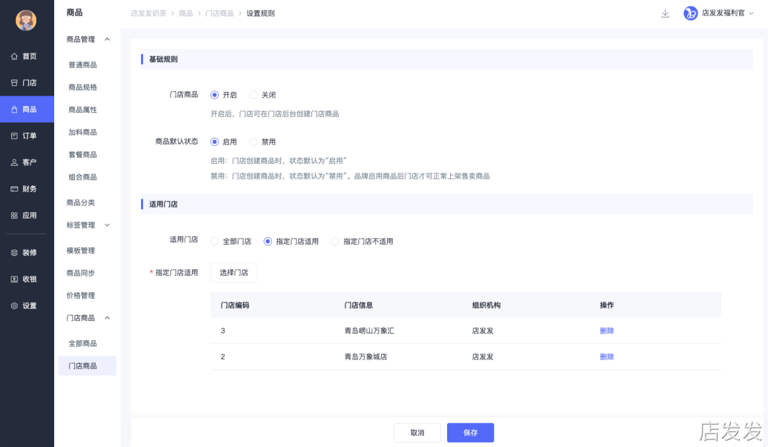Viewport: 768px width, 447px height.
Task: Click the 选择门店 button
Action: [x=234, y=273]
